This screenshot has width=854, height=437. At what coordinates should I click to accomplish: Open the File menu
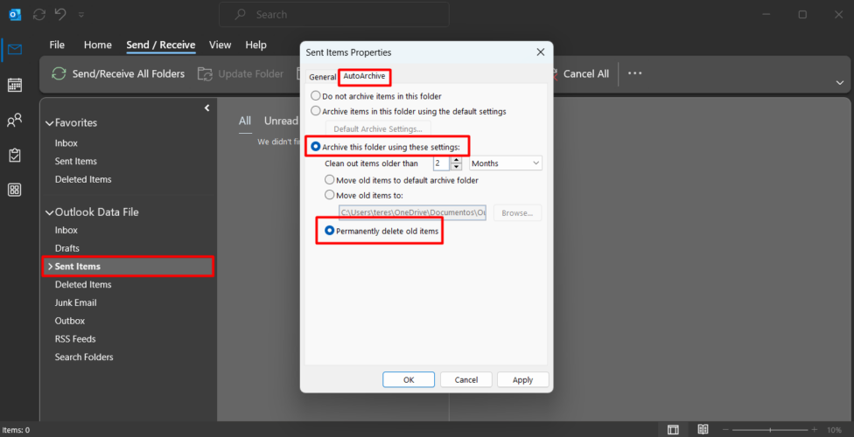pos(57,45)
